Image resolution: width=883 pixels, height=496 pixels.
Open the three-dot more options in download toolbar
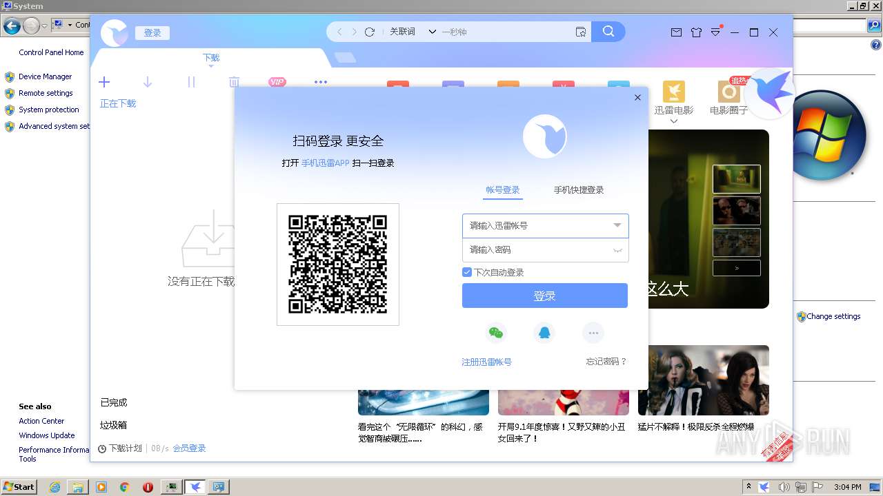coord(321,82)
